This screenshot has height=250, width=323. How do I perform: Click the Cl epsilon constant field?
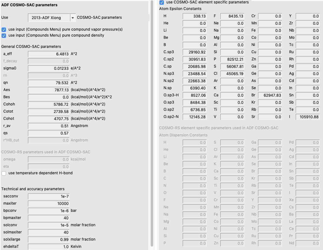coord(232,74)
